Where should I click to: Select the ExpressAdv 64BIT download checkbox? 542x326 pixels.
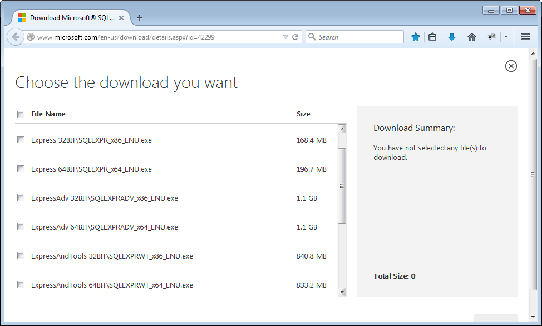(21, 226)
